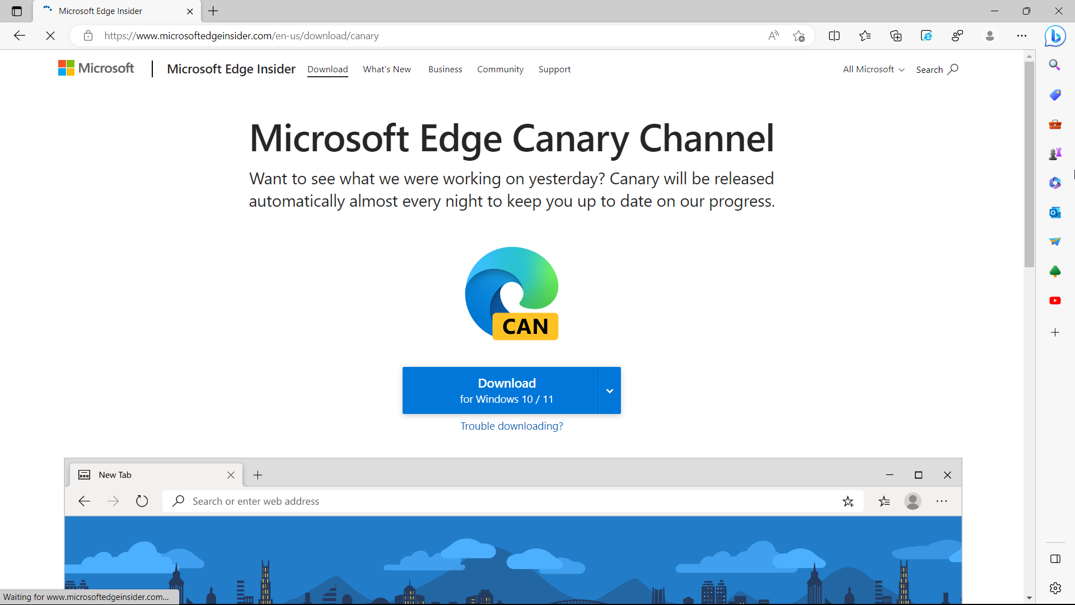This screenshot has width=1075, height=605.
Task: Click the page vertical scrollbar thumb
Action: (x=1029, y=164)
